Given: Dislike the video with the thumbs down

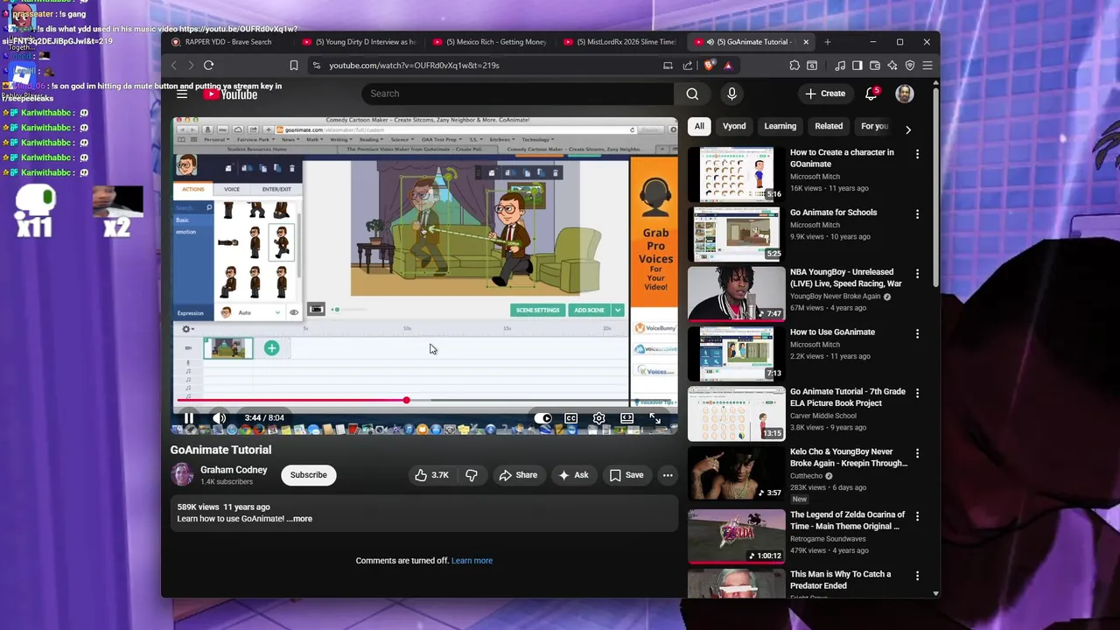Looking at the screenshot, I should 472,475.
